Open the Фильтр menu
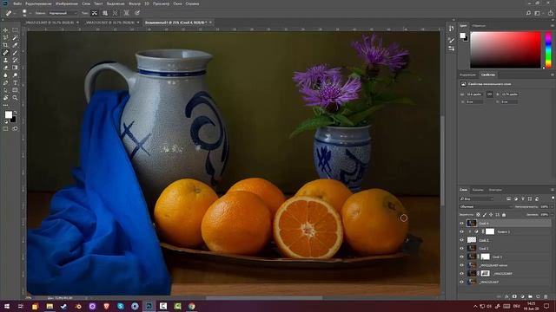556x312 pixels. point(134,3)
